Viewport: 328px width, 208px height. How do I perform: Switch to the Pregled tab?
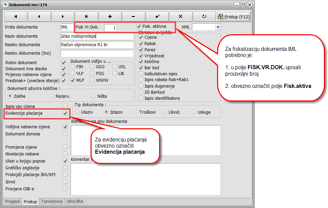coord(12,201)
